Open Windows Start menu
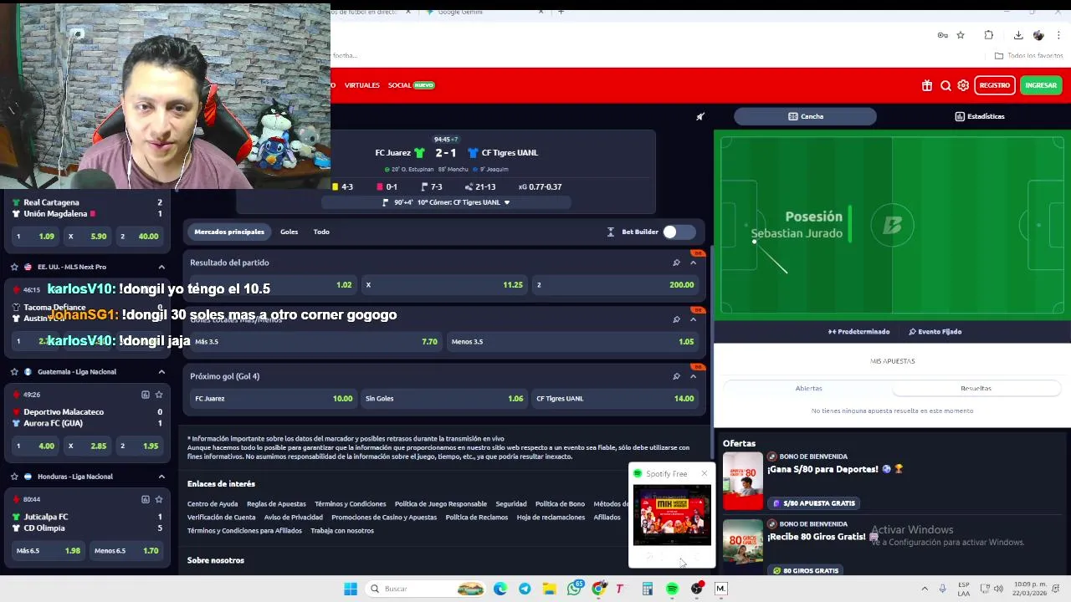 click(351, 589)
